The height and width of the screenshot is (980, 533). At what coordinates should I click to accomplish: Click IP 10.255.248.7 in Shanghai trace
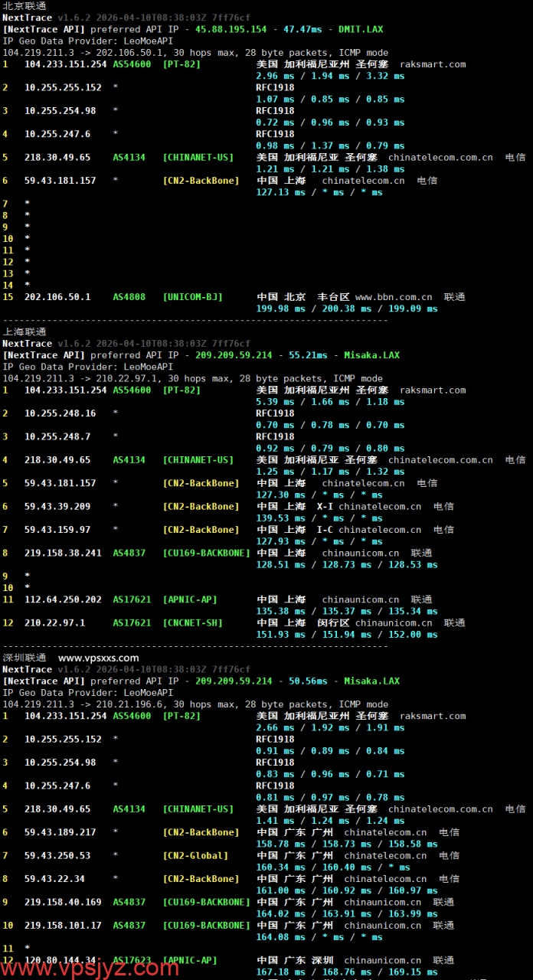tap(57, 436)
